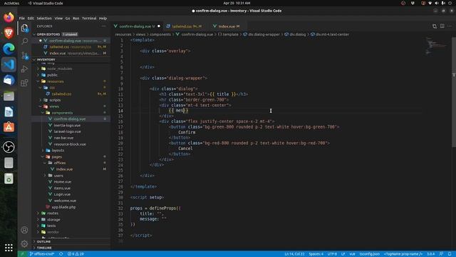This screenshot has height=257, width=456.
Task: Open app.blade.php in the file tree
Action: tap(63, 207)
